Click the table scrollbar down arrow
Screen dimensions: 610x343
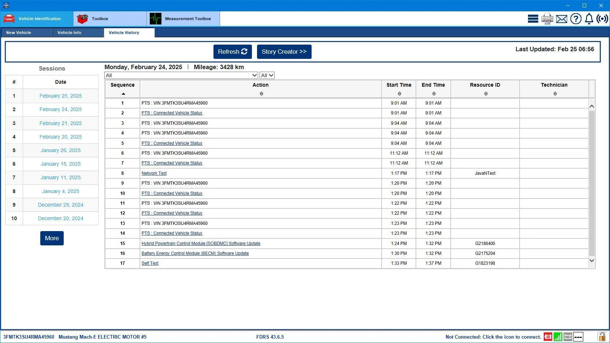592,260
